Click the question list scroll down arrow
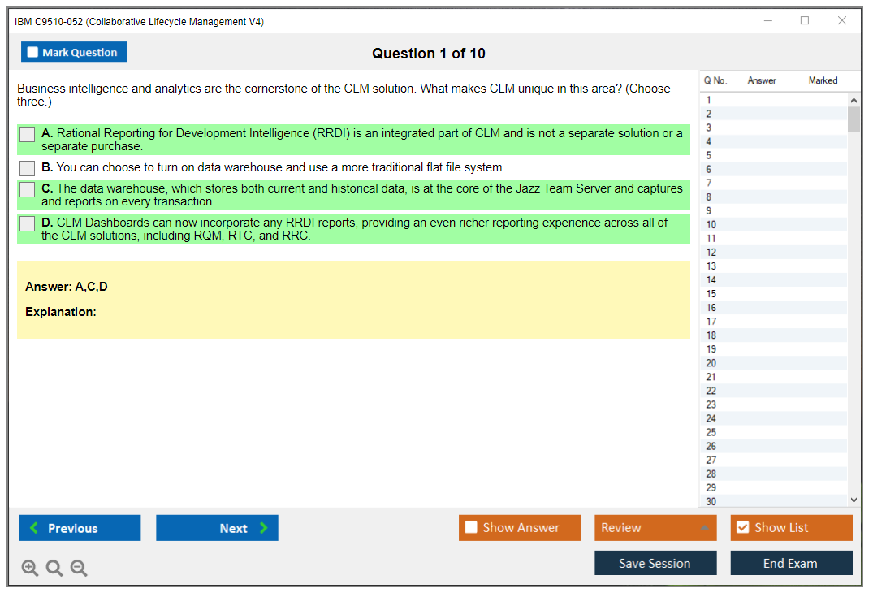Image resolution: width=873 pixels, height=597 pixels. click(x=854, y=500)
